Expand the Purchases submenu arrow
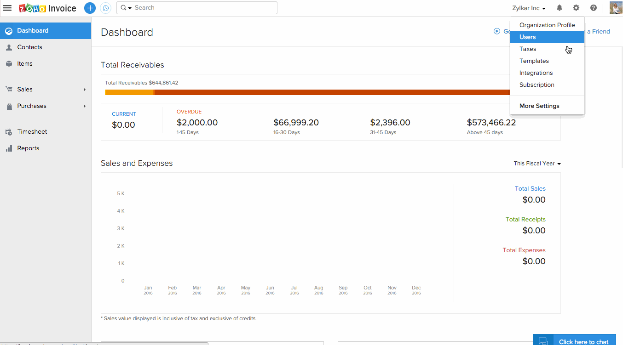 tap(85, 106)
